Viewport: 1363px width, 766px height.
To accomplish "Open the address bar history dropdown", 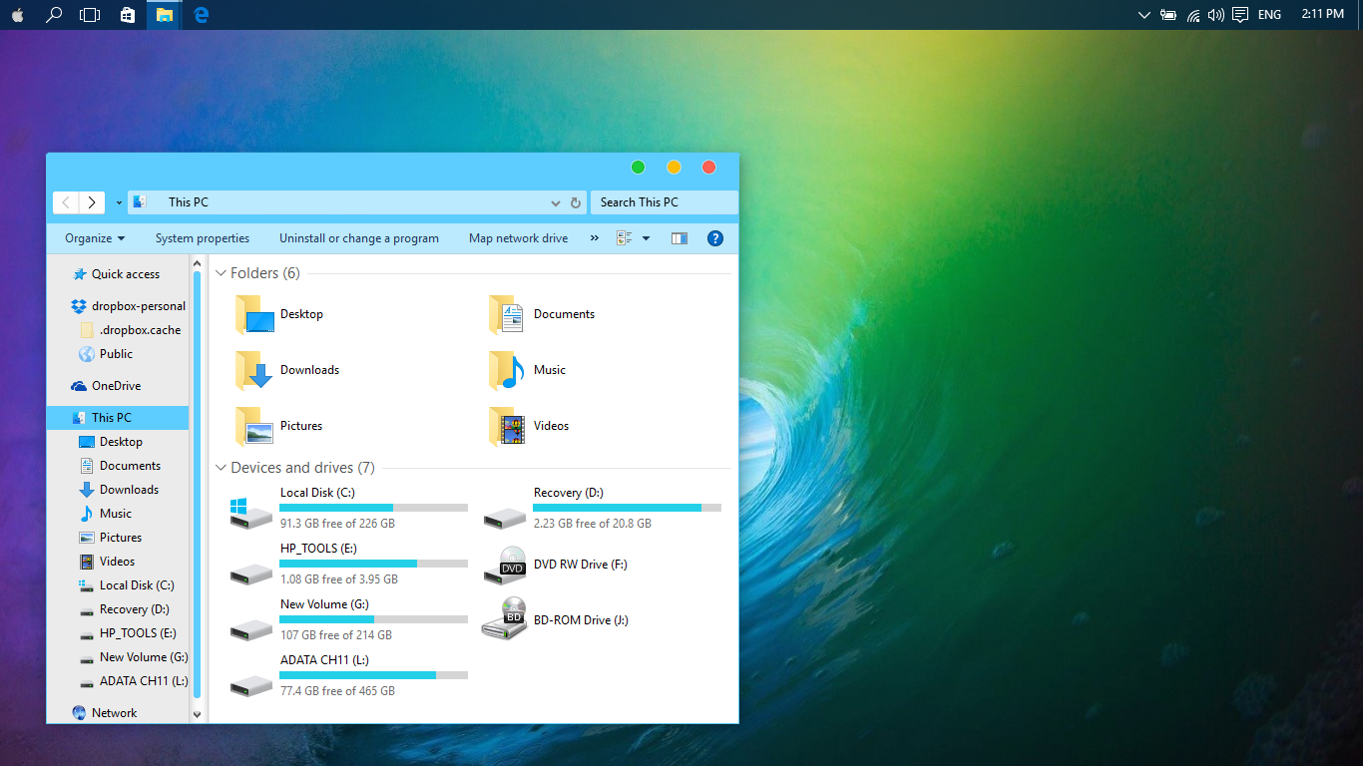I will 555,201.
